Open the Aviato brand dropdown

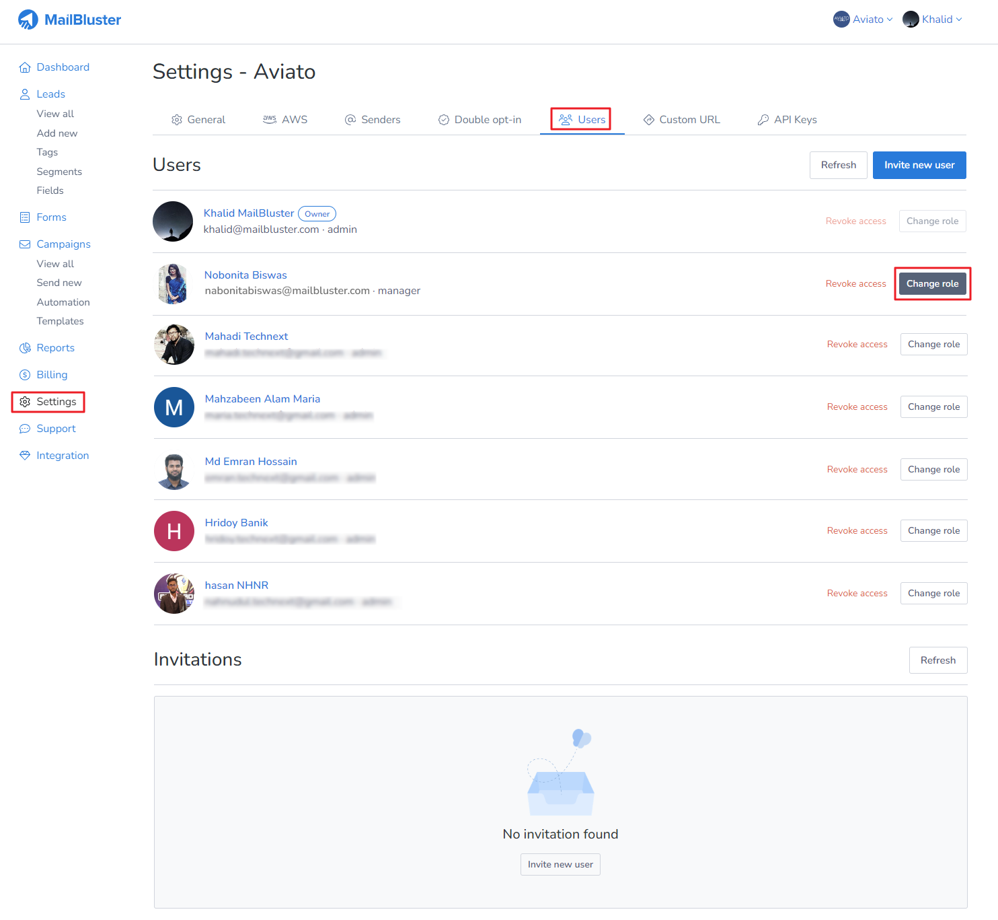[x=863, y=20]
